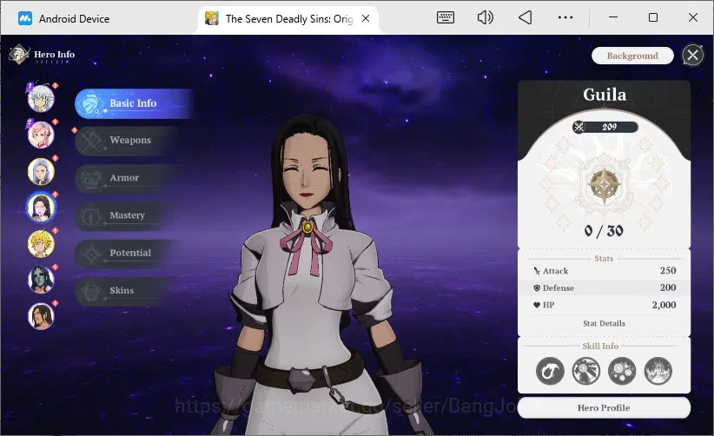Mute sound with the speaker icon
This screenshot has width=714, height=436.
(x=485, y=17)
